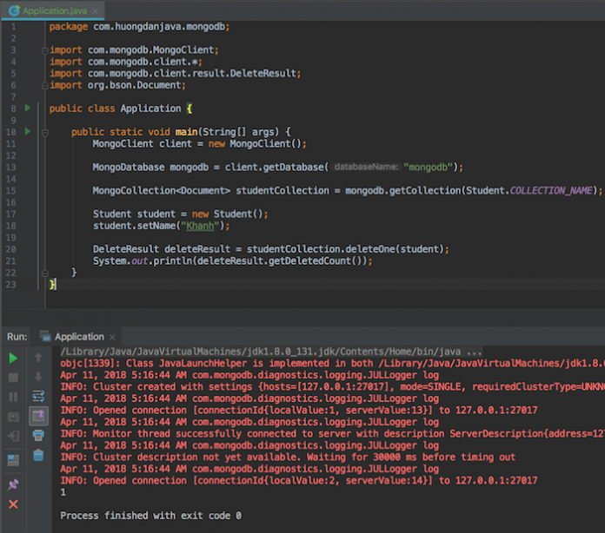Click the Down the stack trace arrow

[38, 378]
